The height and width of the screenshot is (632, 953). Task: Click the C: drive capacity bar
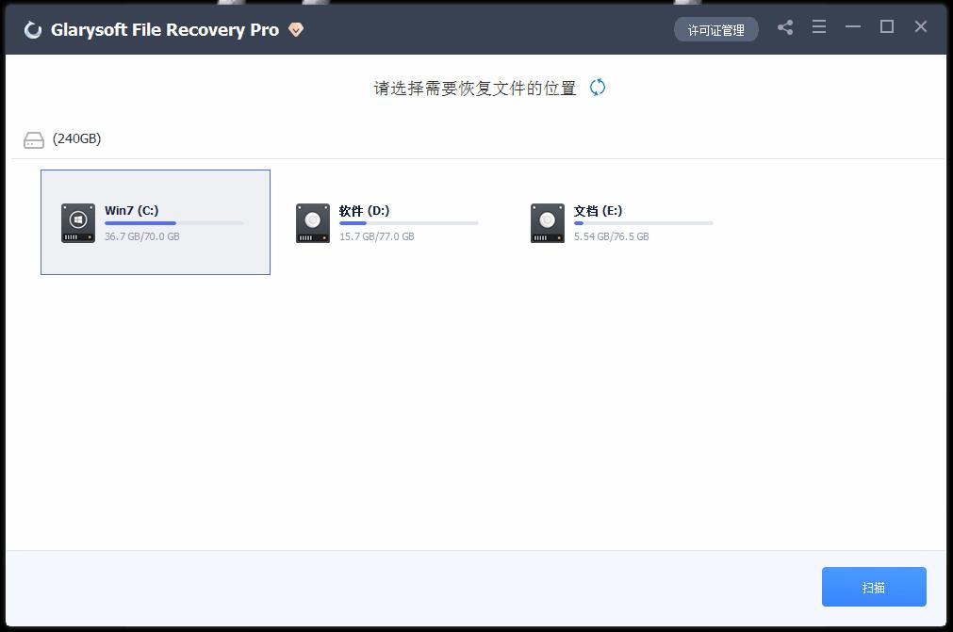[x=175, y=223]
